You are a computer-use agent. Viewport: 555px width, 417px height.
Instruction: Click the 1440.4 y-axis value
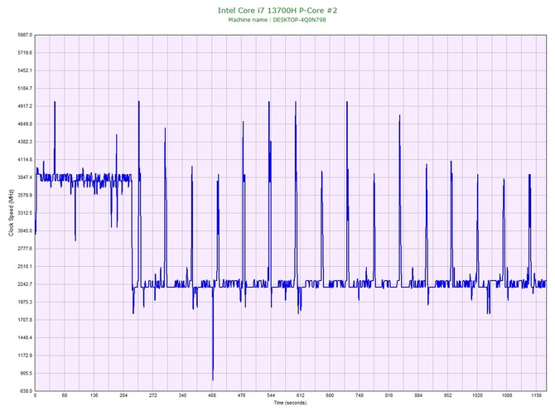25,337
